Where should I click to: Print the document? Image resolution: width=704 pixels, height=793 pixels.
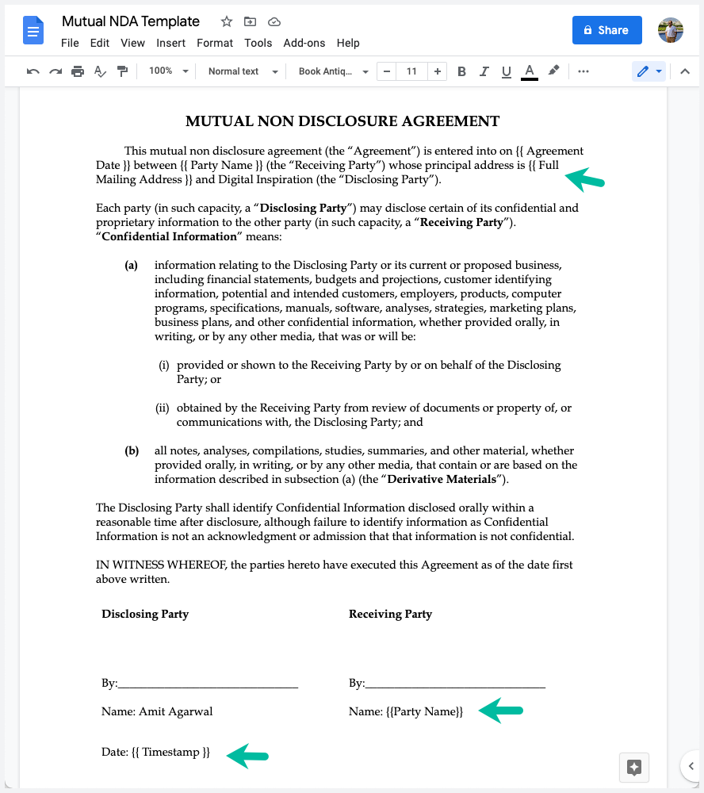tap(77, 71)
